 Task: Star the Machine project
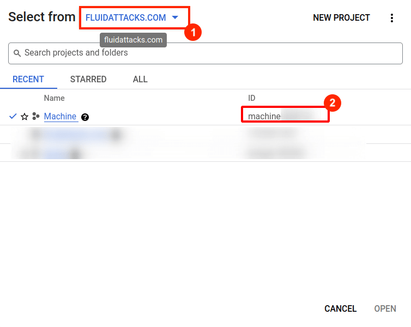(25, 116)
